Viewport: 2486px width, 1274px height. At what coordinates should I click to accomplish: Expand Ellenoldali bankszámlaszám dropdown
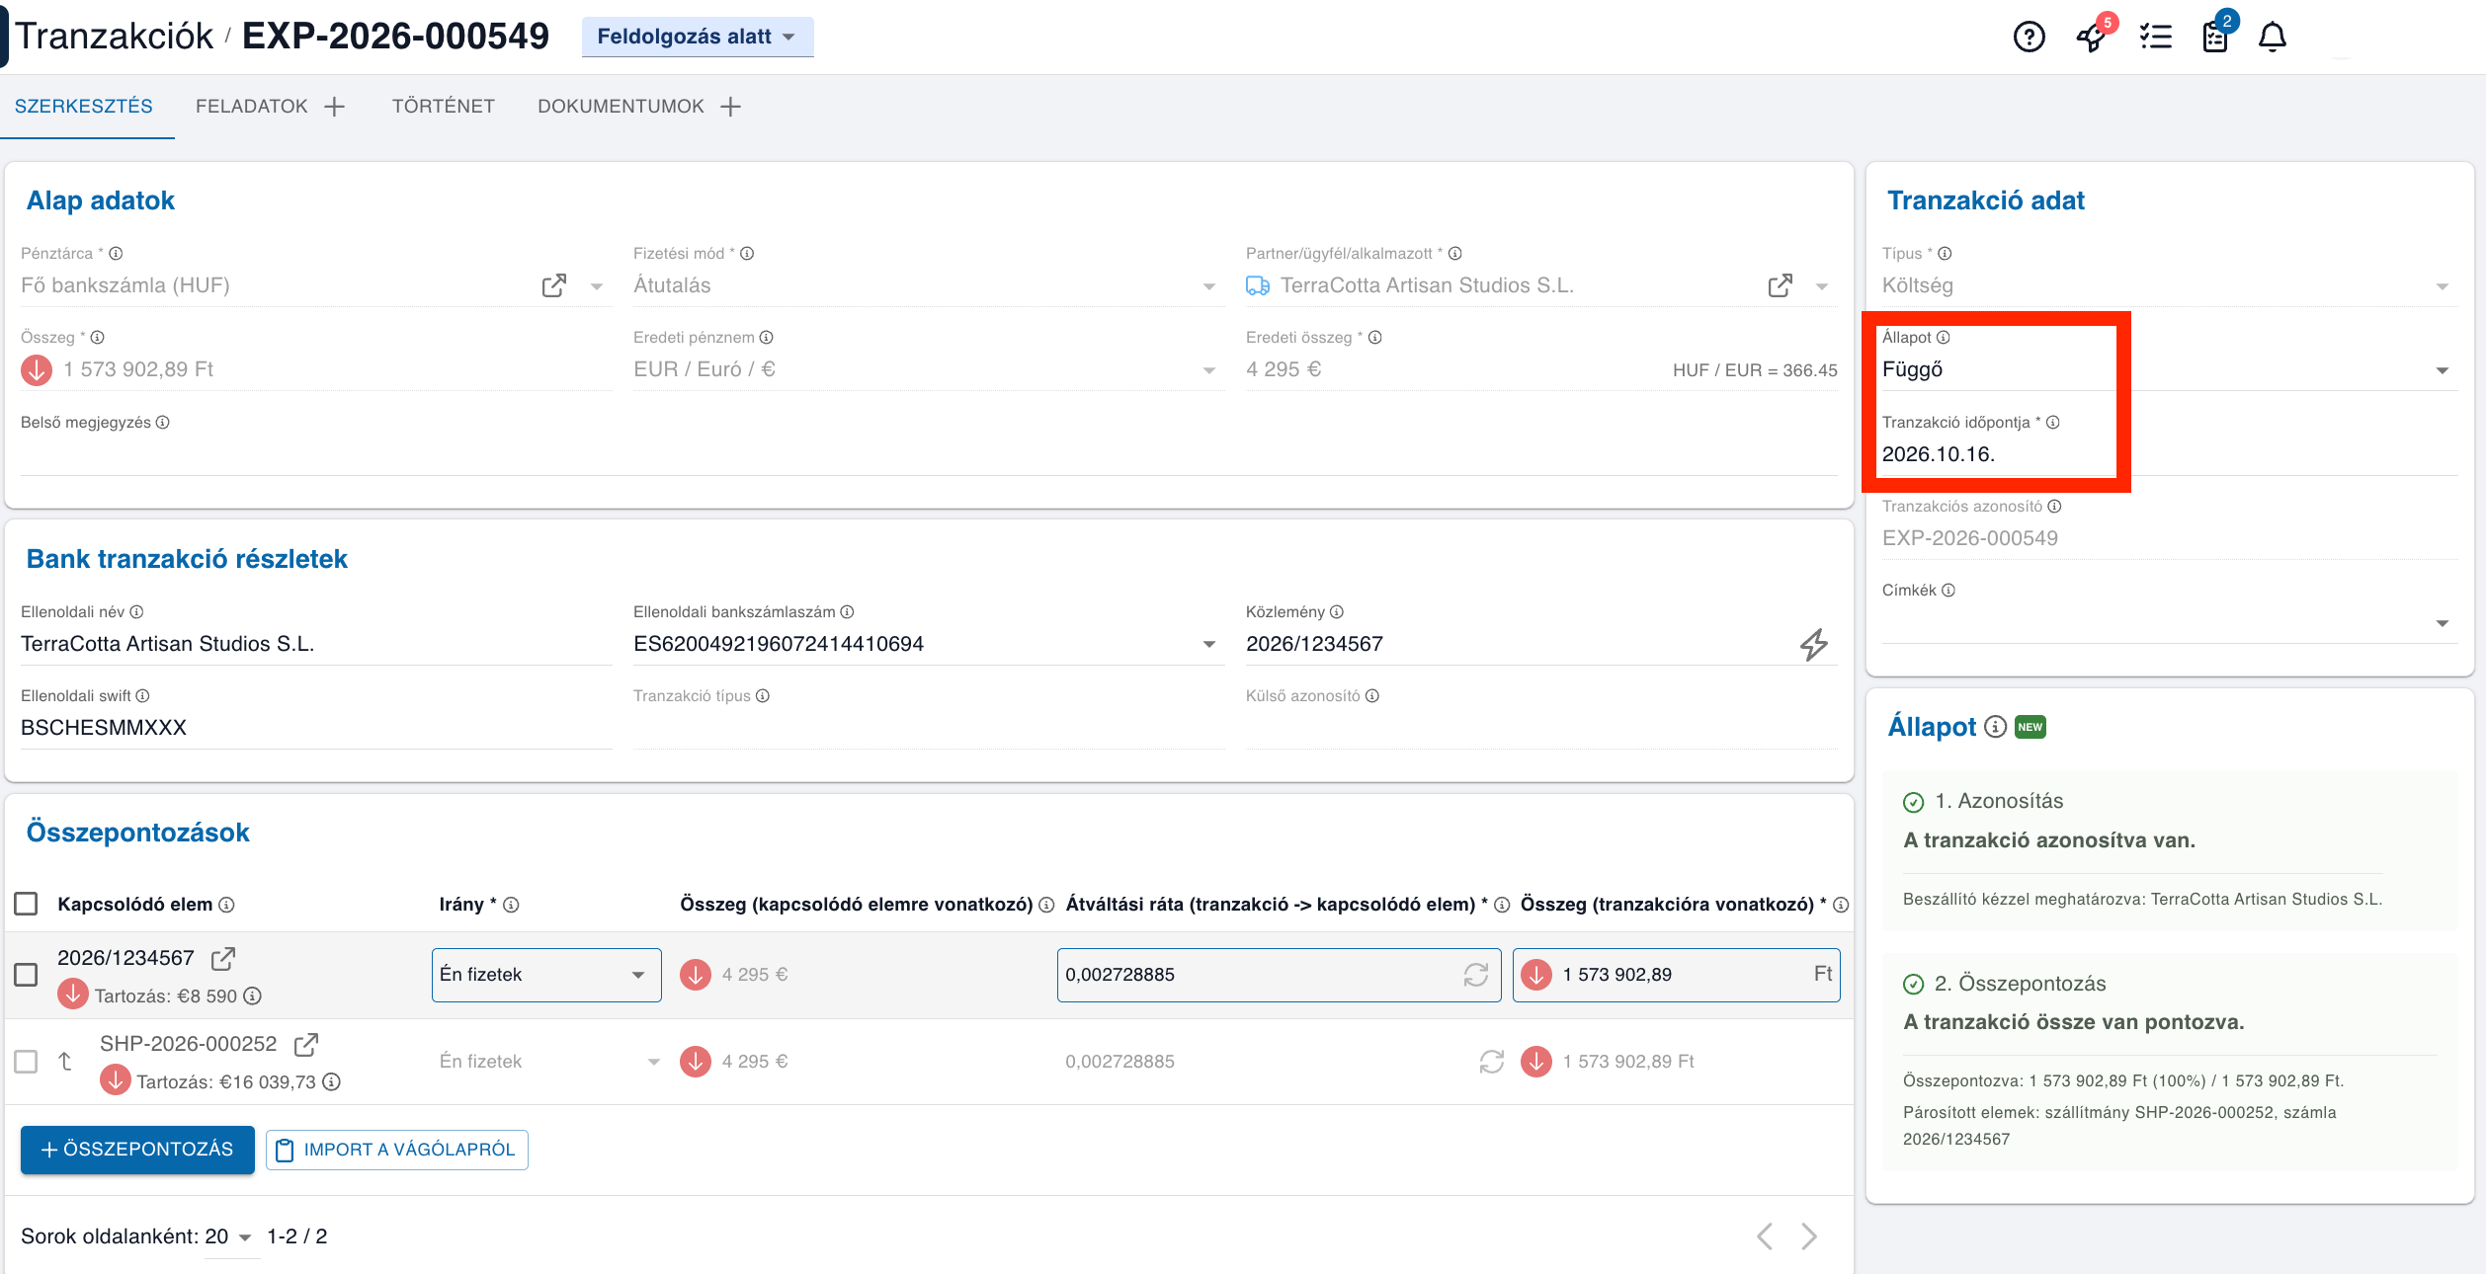1208,644
